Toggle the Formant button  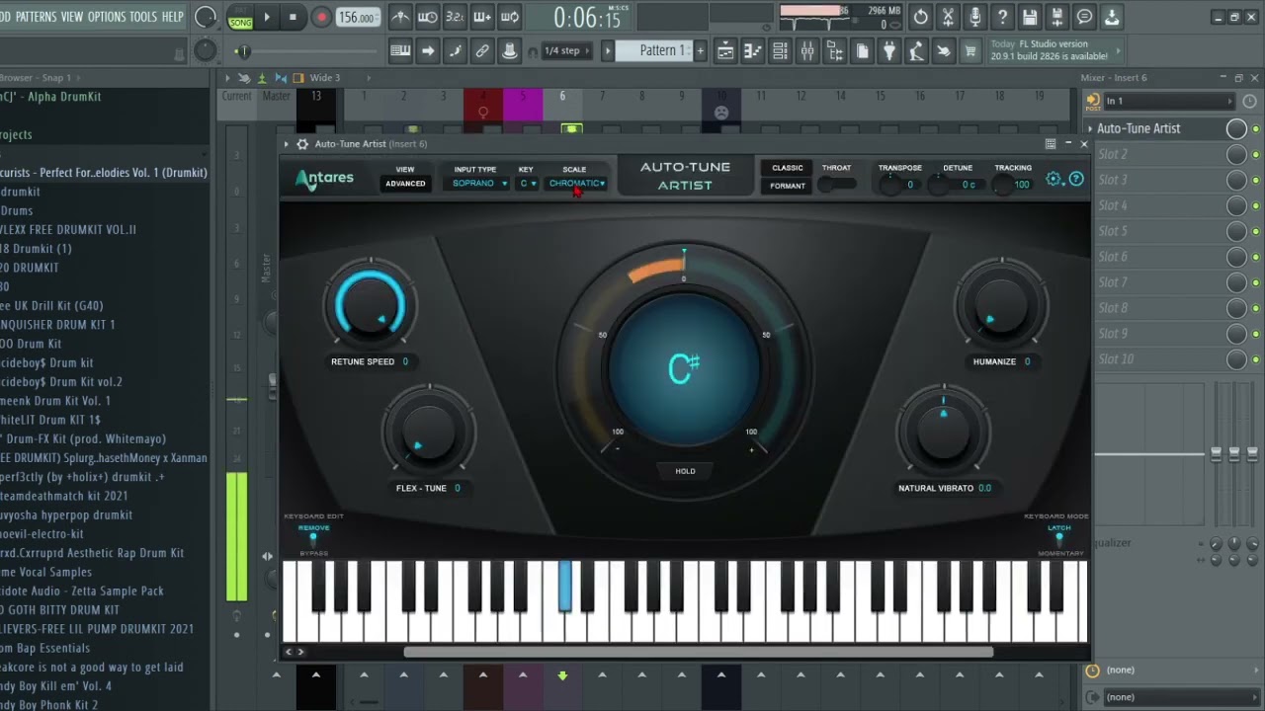(x=788, y=186)
